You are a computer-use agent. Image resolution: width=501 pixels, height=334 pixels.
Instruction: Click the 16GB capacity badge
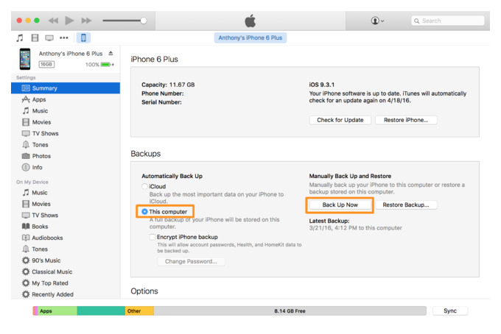(x=46, y=65)
